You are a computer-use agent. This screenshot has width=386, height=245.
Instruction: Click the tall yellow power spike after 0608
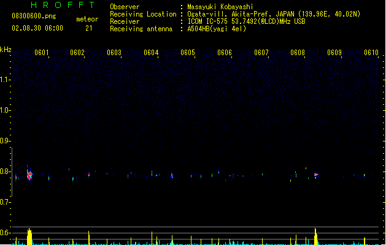tap(316, 236)
